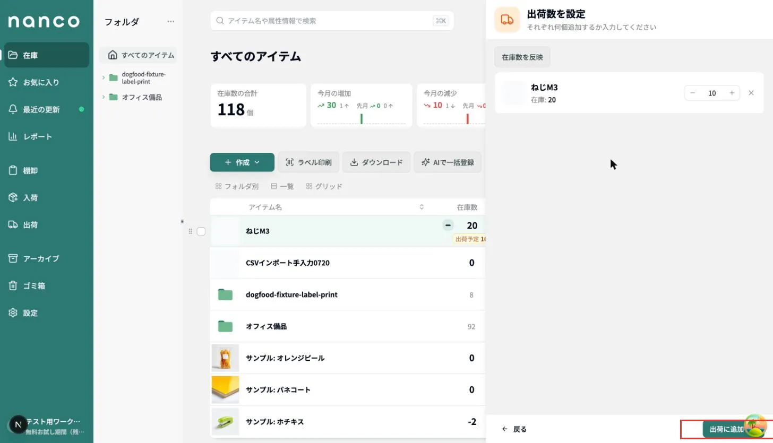This screenshot has width=773, height=443.
Task: Expand the dogfood-fixture-label-print folder tree node
Action: click(x=104, y=77)
